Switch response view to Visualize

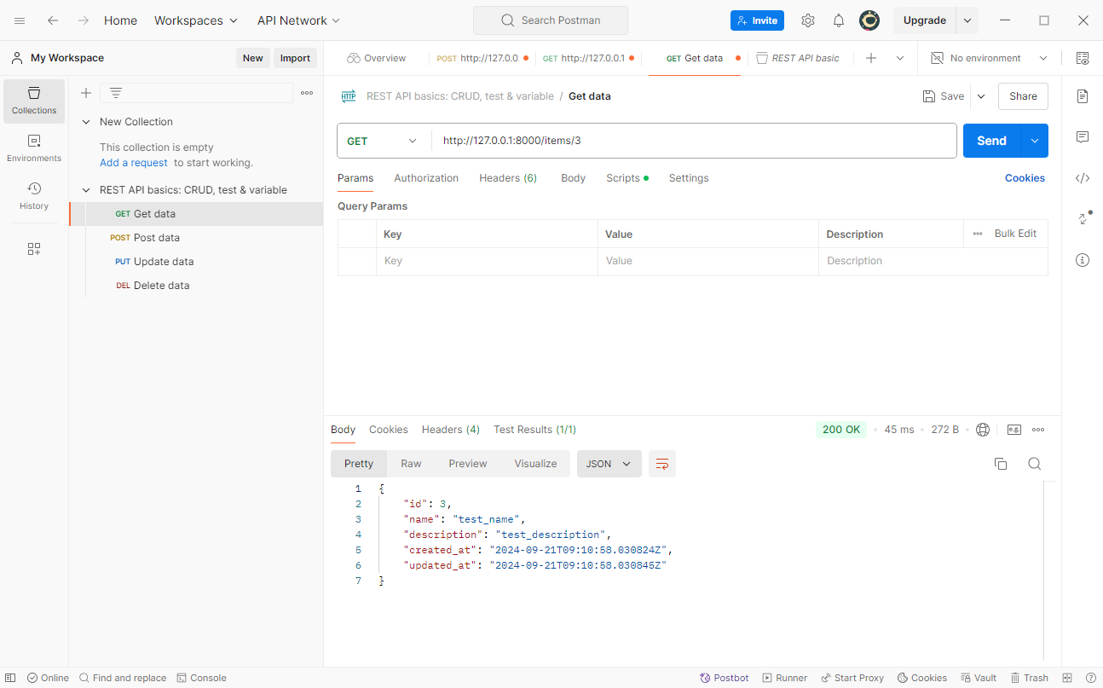(535, 464)
